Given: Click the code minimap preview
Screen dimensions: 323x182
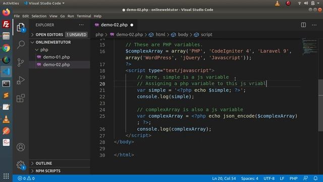Looking at the screenshot, I should tap(309, 47).
